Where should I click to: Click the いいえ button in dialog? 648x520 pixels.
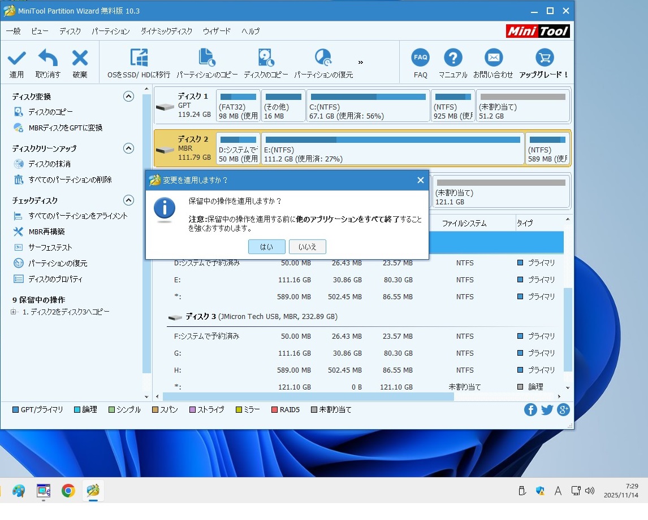click(x=307, y=247)
